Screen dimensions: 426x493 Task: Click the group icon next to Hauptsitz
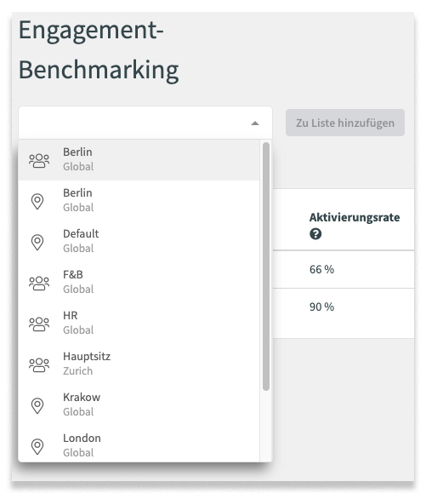(x=39, y=364)
